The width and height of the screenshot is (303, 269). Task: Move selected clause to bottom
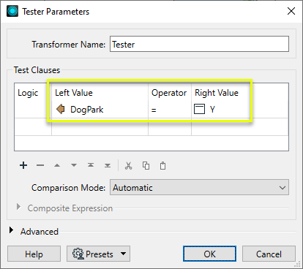[x=108, y=165]
